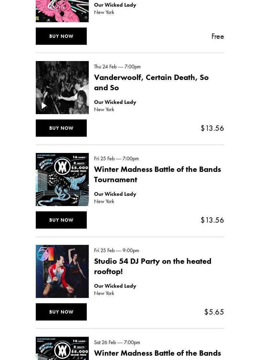Screen dimensions: 260x360
Task: View the pink owl event poster
Action: click(62, 11)
